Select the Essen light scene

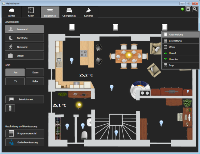coord(35,72)
